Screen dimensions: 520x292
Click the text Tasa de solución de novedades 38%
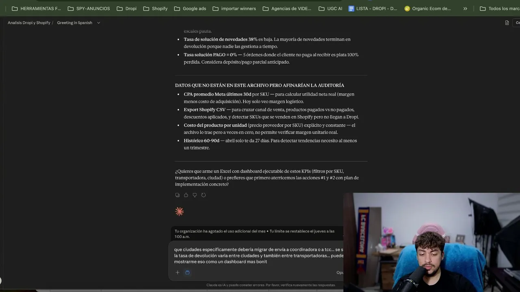(x=220, y=39)
